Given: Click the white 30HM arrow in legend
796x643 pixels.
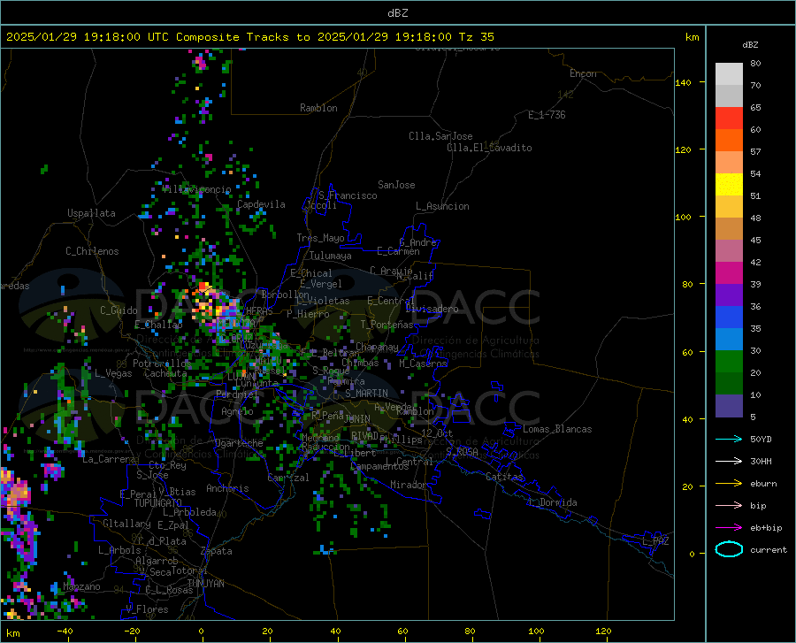Looking at the screenshot, I should [x=729, y=462].
